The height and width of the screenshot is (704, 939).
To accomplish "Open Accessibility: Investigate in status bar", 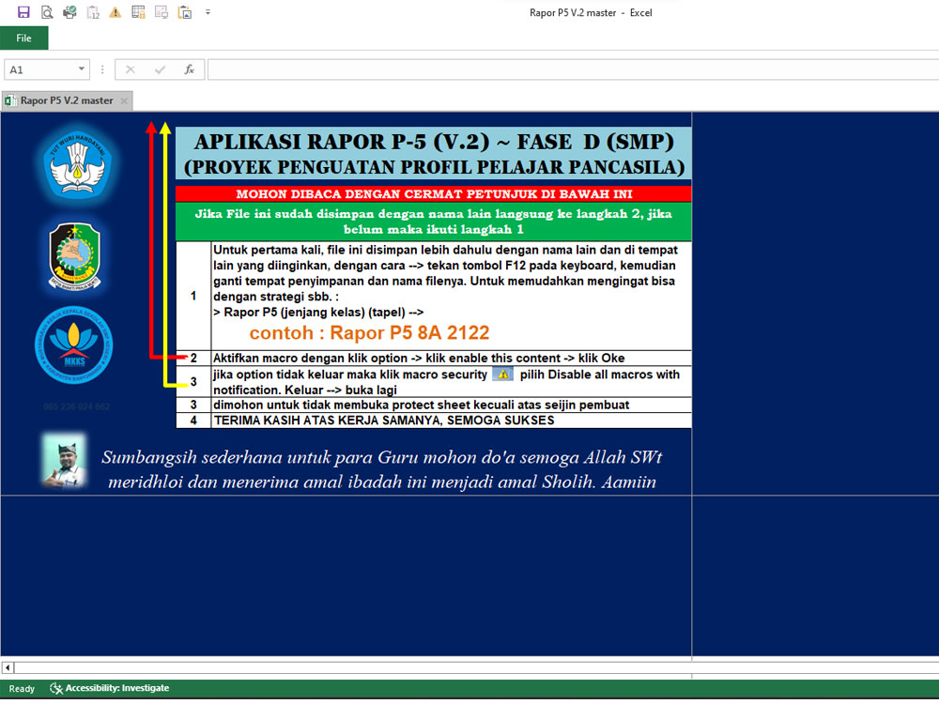I will [x=110, y=688].
